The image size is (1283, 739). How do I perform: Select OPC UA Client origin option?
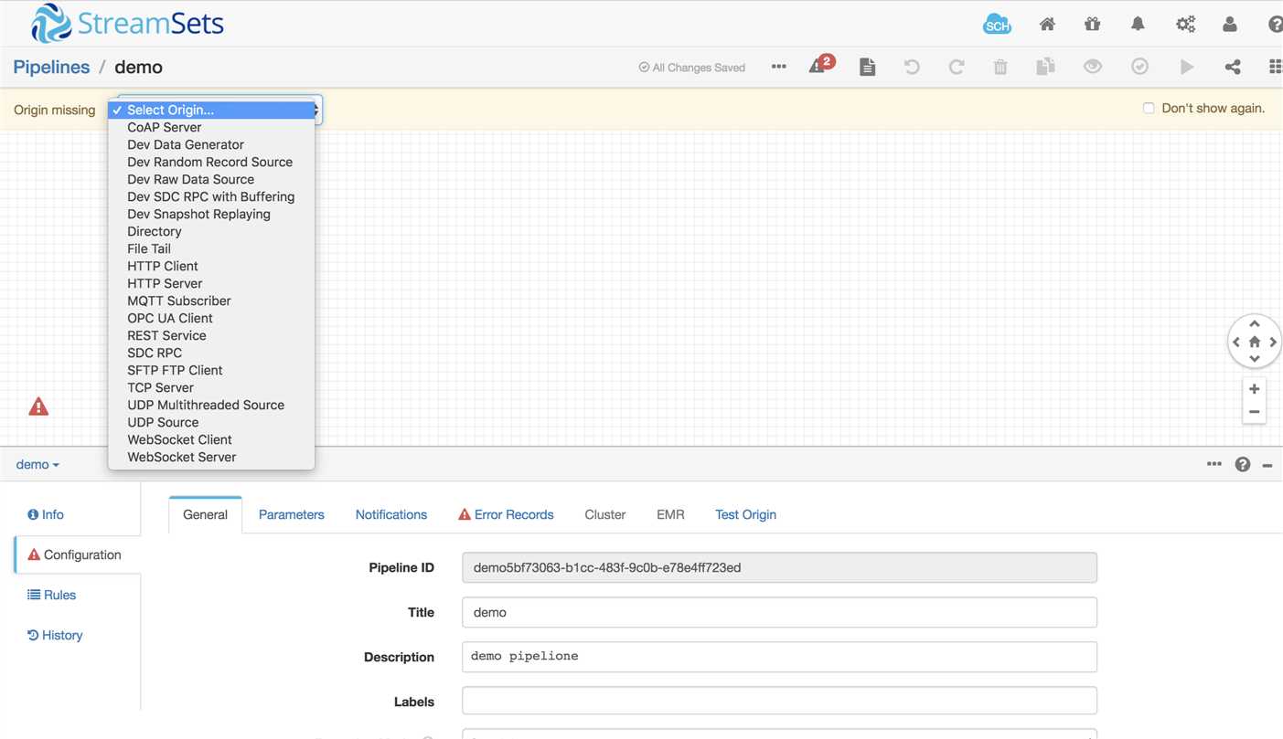pyautogui.click(x=211, y=318)
